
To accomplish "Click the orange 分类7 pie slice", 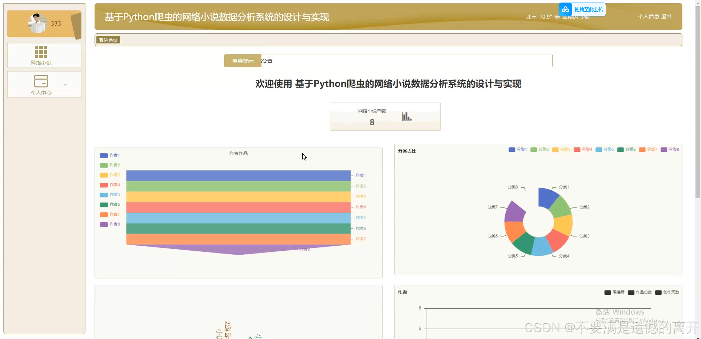I will click(x=515, y=231).
